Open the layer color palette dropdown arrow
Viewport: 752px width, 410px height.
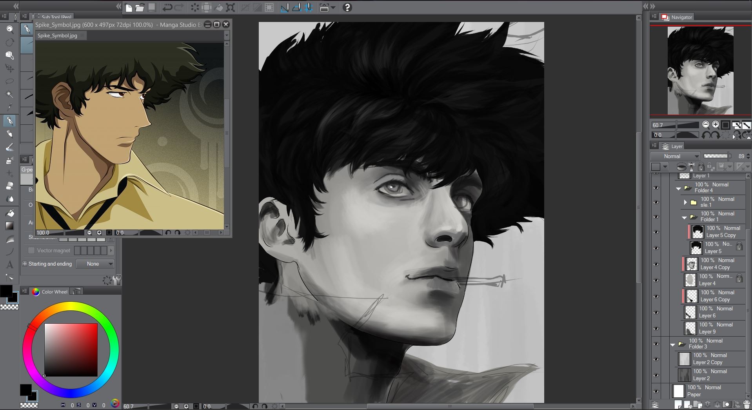[665, 167]
